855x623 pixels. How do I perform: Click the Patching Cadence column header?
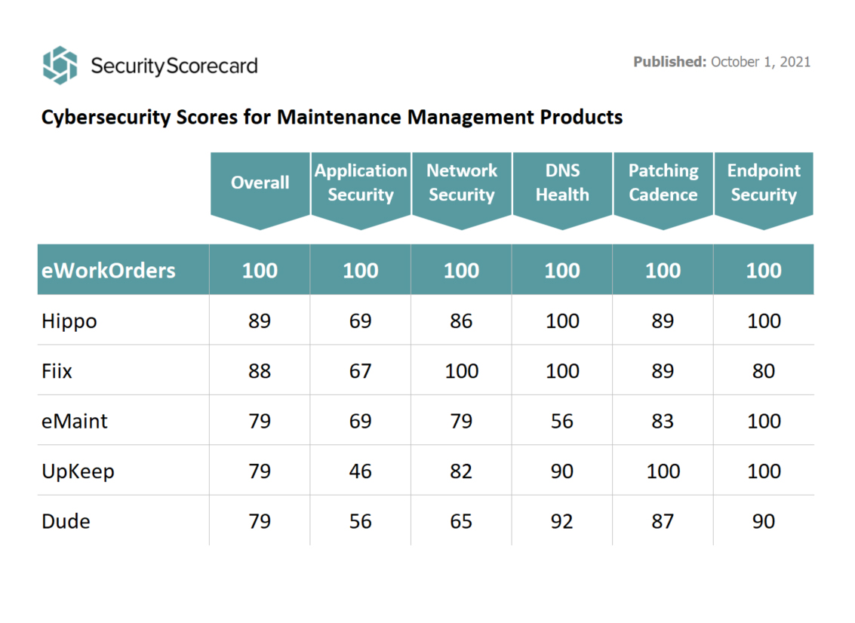click(663, 183)
